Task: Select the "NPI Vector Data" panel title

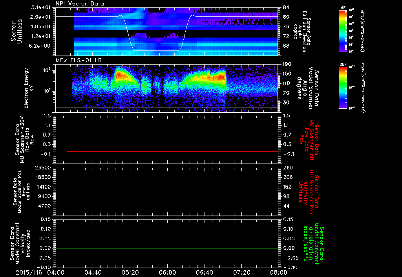Action: [80, 4]
